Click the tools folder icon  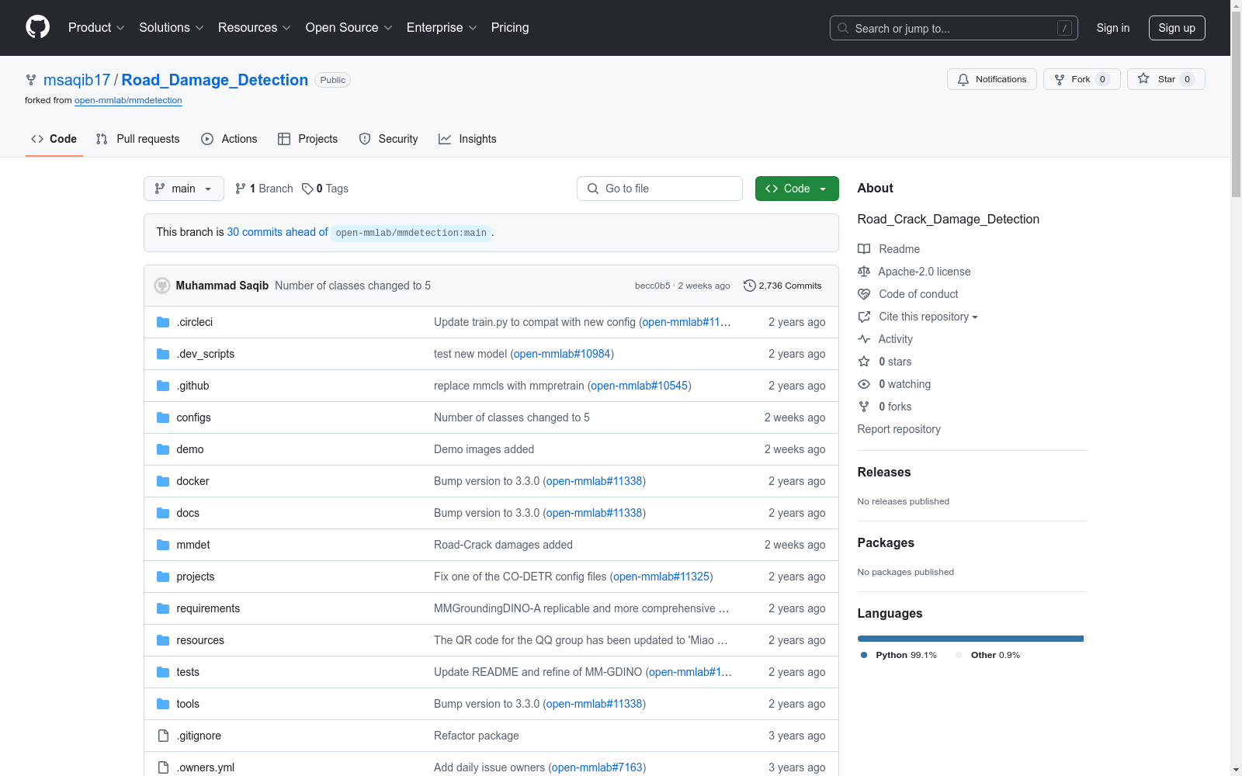click(x=163, y=704)
